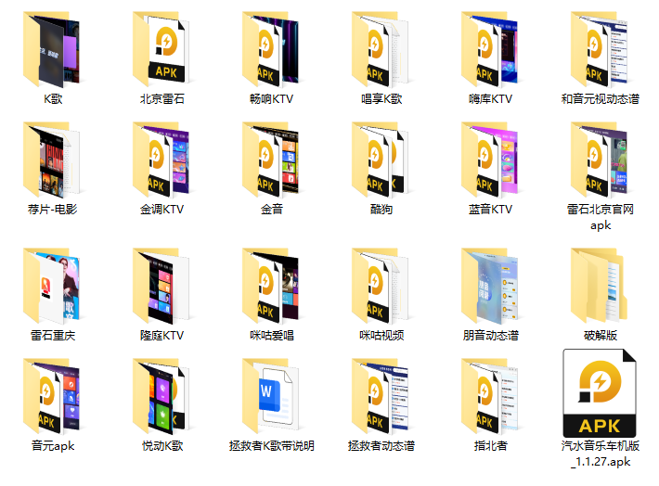
Task: Open the 破解版 folder icon
Action: tap(600, 286)
